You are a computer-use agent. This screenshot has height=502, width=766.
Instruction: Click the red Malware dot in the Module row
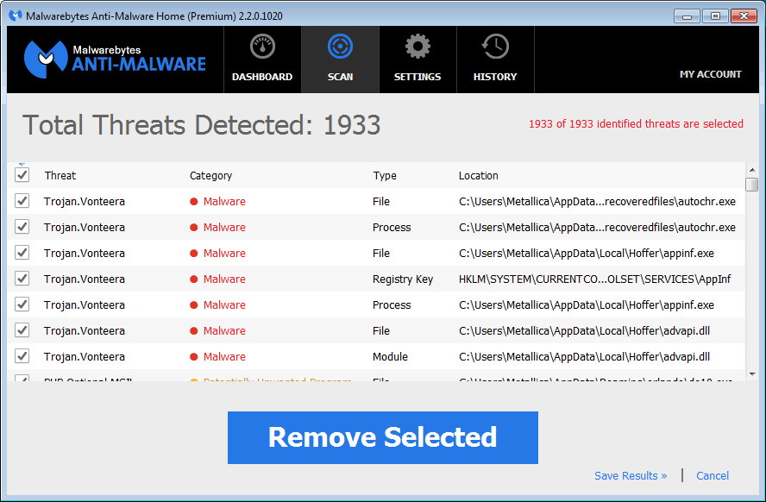(x=194, y=357)
